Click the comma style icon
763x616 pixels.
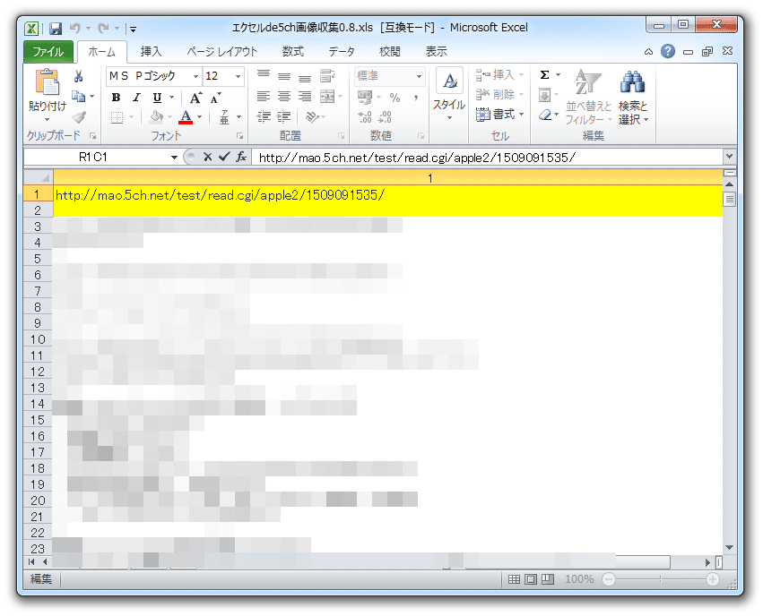coord(415,98)
